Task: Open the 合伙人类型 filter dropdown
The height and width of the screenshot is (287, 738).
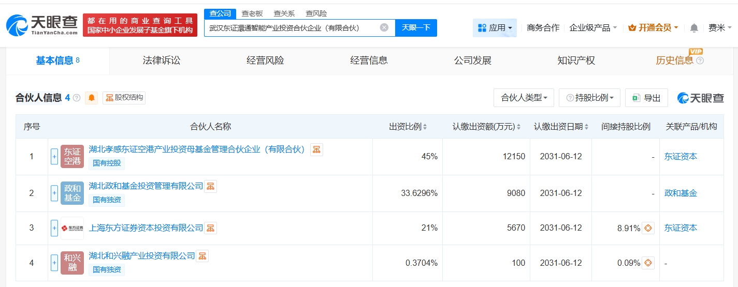Action: click(524, 98)
